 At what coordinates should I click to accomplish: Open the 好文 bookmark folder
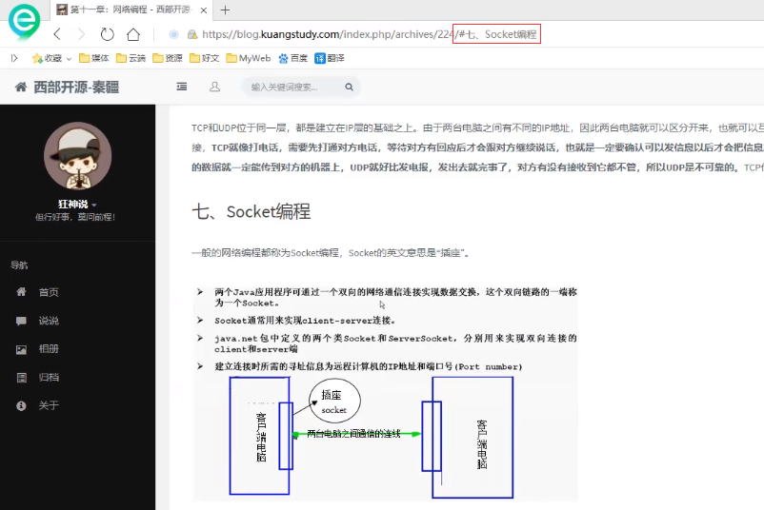click(x=204, y=58)
